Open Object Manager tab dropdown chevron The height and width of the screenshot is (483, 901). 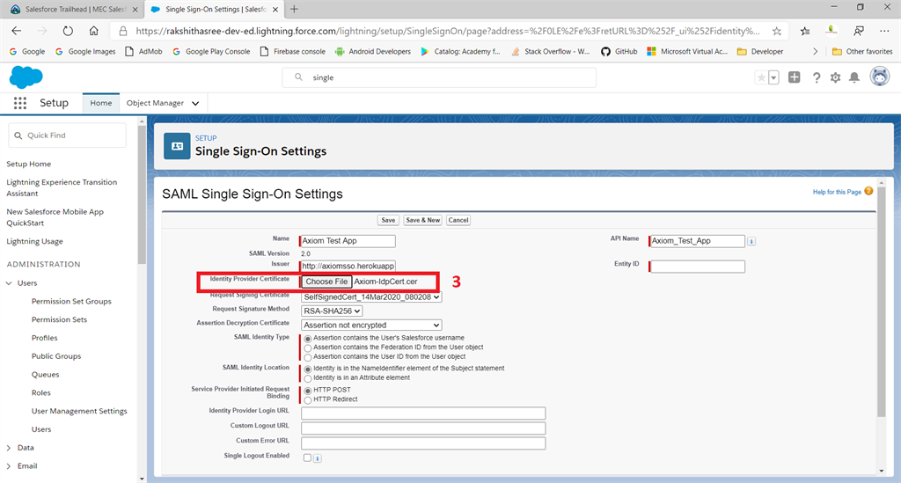(195, 104)
